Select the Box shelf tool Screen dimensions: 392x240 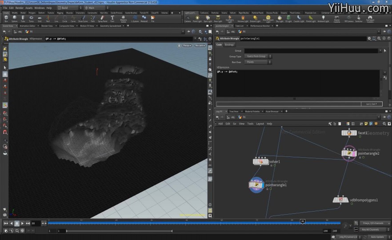pos(6,19)
